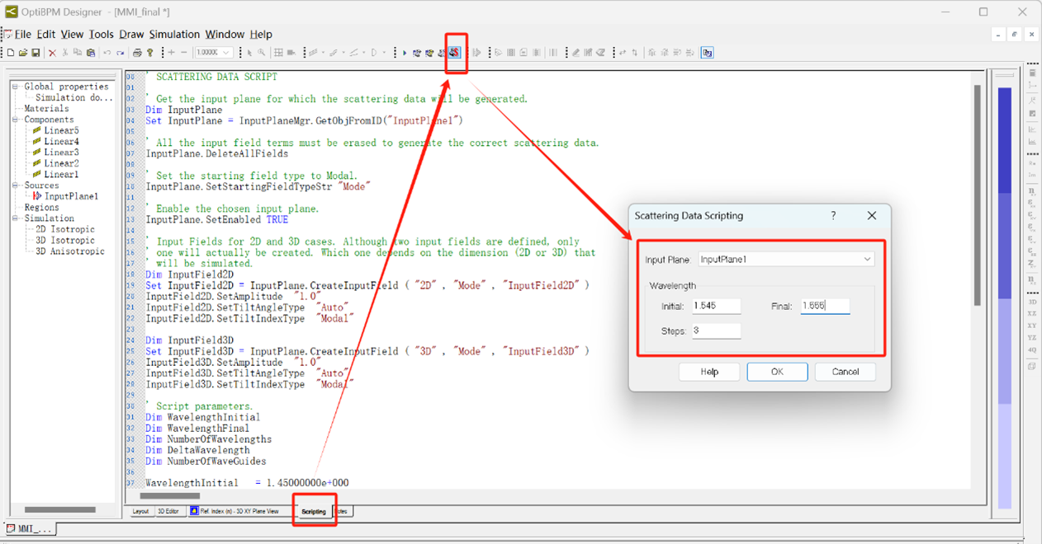Click the 3D view icon in right sidebar

pos(1032,302)
